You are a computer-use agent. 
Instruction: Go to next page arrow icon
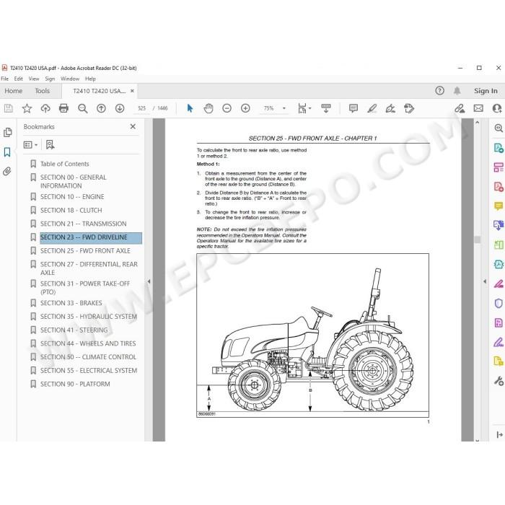(x=120, y=108)
